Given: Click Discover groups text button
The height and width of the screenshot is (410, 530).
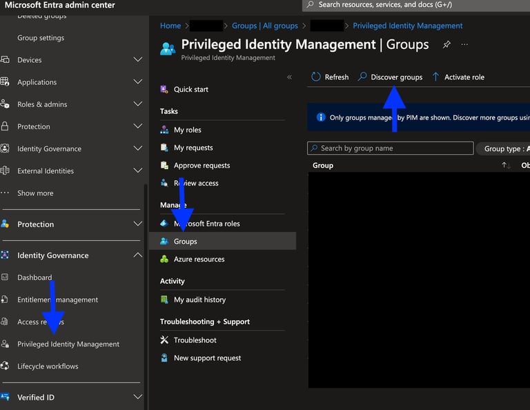Looking at the screenshot, I should click(397, 77).
